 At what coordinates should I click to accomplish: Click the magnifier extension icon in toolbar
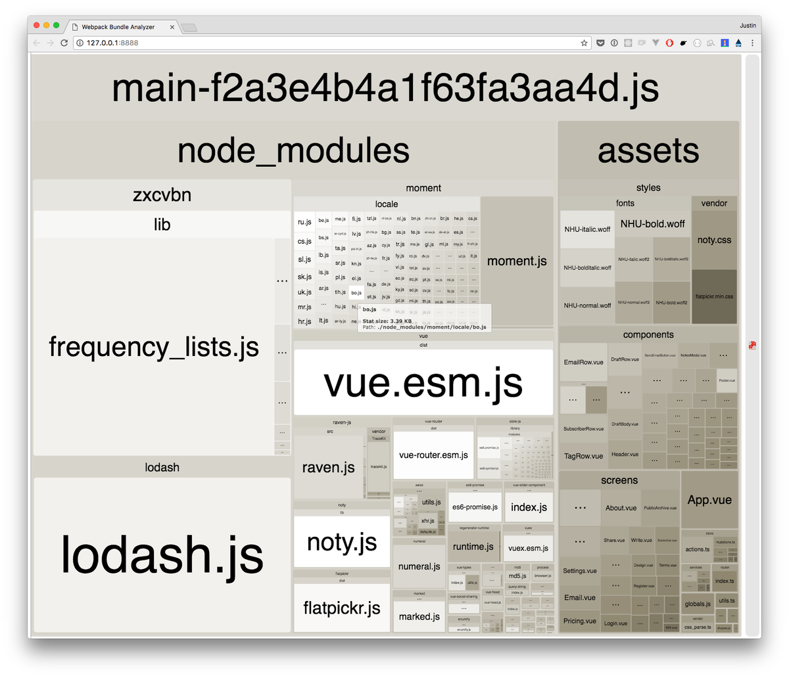pyautogui.click(x=711, y=43)
